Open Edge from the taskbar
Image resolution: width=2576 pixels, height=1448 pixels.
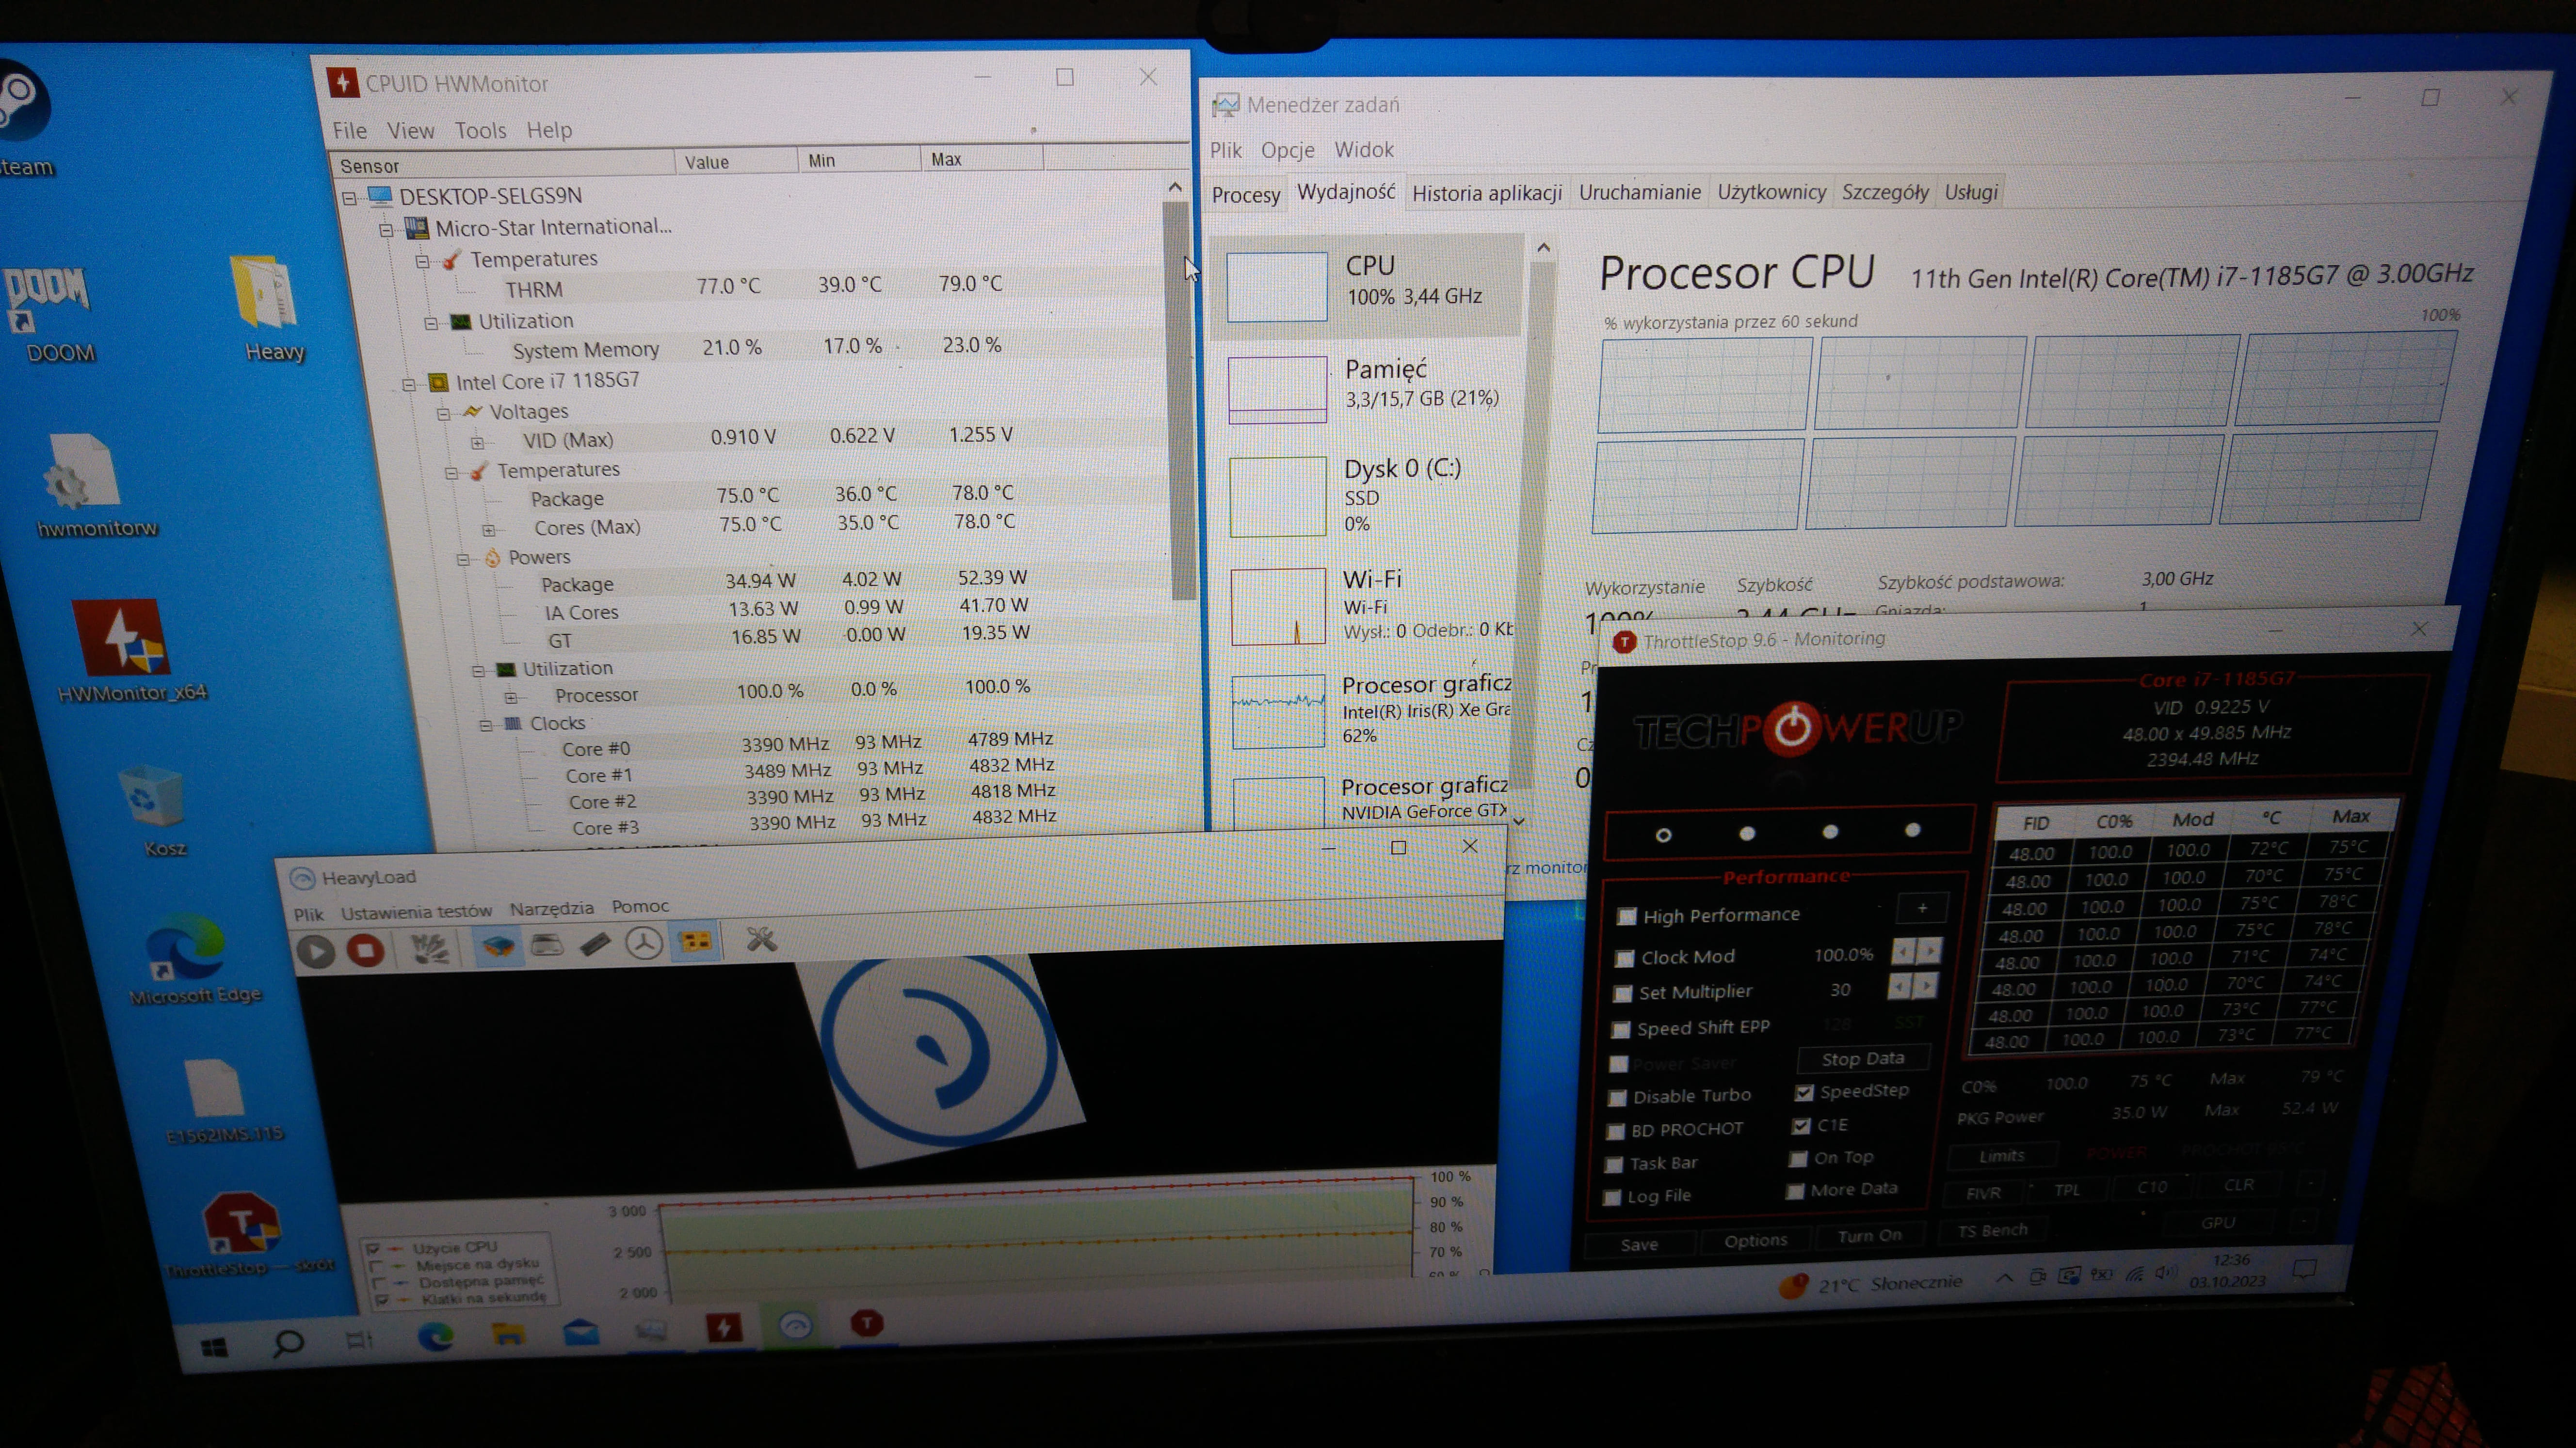435,1336
